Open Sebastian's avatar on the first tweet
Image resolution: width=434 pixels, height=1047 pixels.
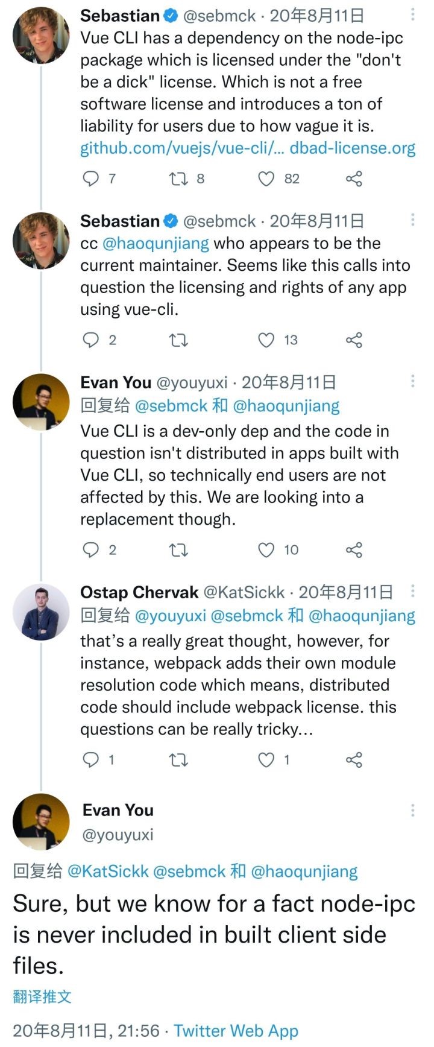(41, 36)
